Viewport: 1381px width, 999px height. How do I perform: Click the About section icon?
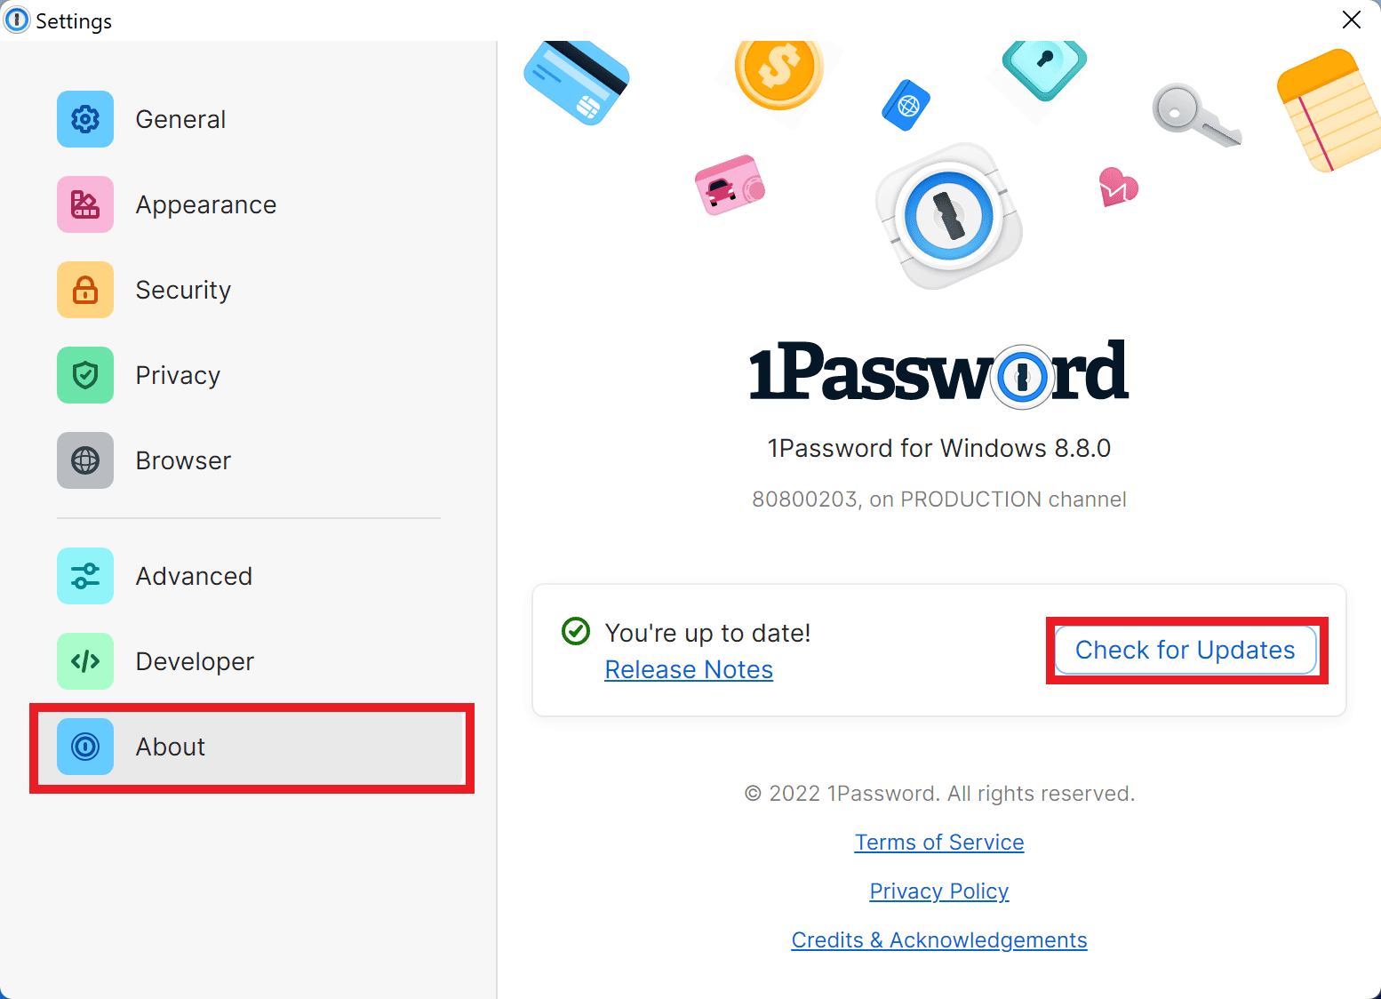point(84,747)
